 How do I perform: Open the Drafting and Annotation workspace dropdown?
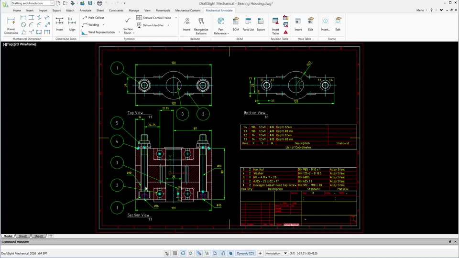[52, 3]
